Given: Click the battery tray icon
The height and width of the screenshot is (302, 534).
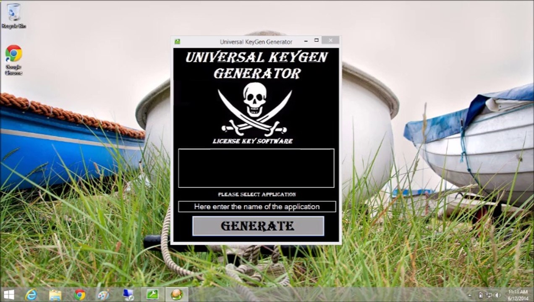Looking at the screenshot, I should pos(481,295).
